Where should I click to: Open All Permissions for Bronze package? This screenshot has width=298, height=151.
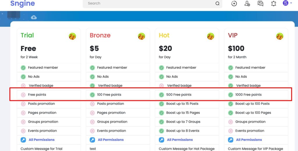pos(111,140)
